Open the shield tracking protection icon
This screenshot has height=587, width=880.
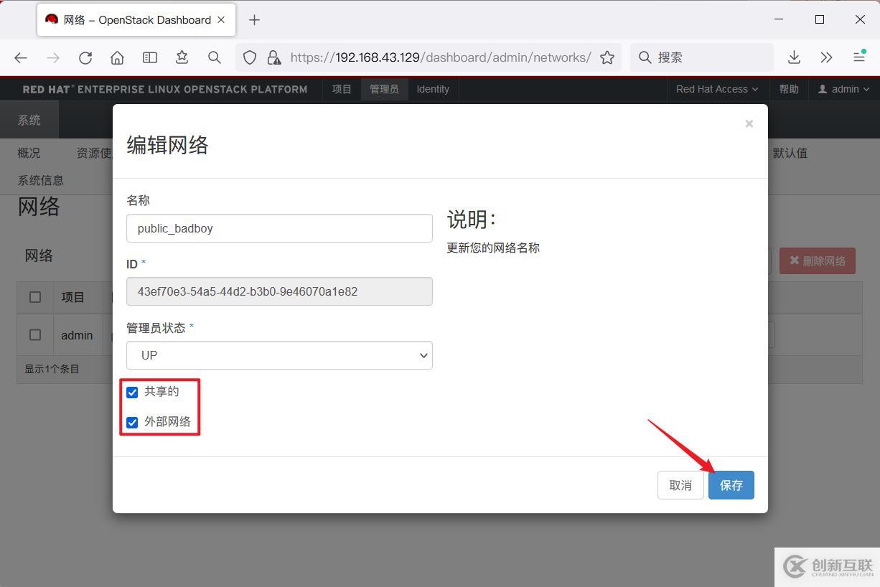coord(250,57)
